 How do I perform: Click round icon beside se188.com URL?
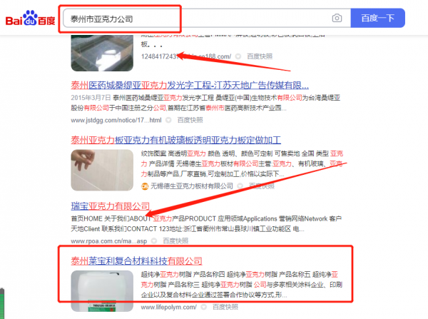coord(238,56)
